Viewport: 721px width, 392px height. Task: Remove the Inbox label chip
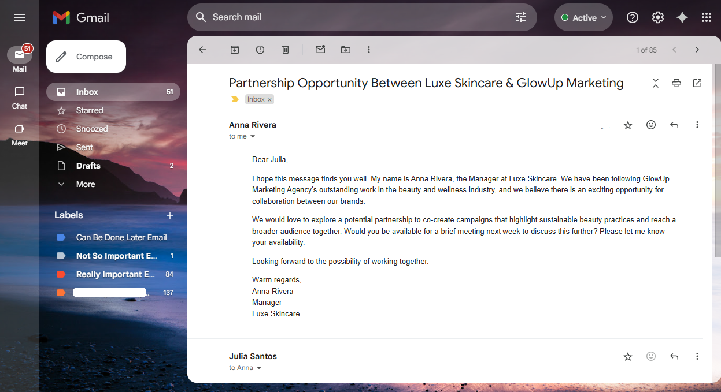click(x=269, y=100)
